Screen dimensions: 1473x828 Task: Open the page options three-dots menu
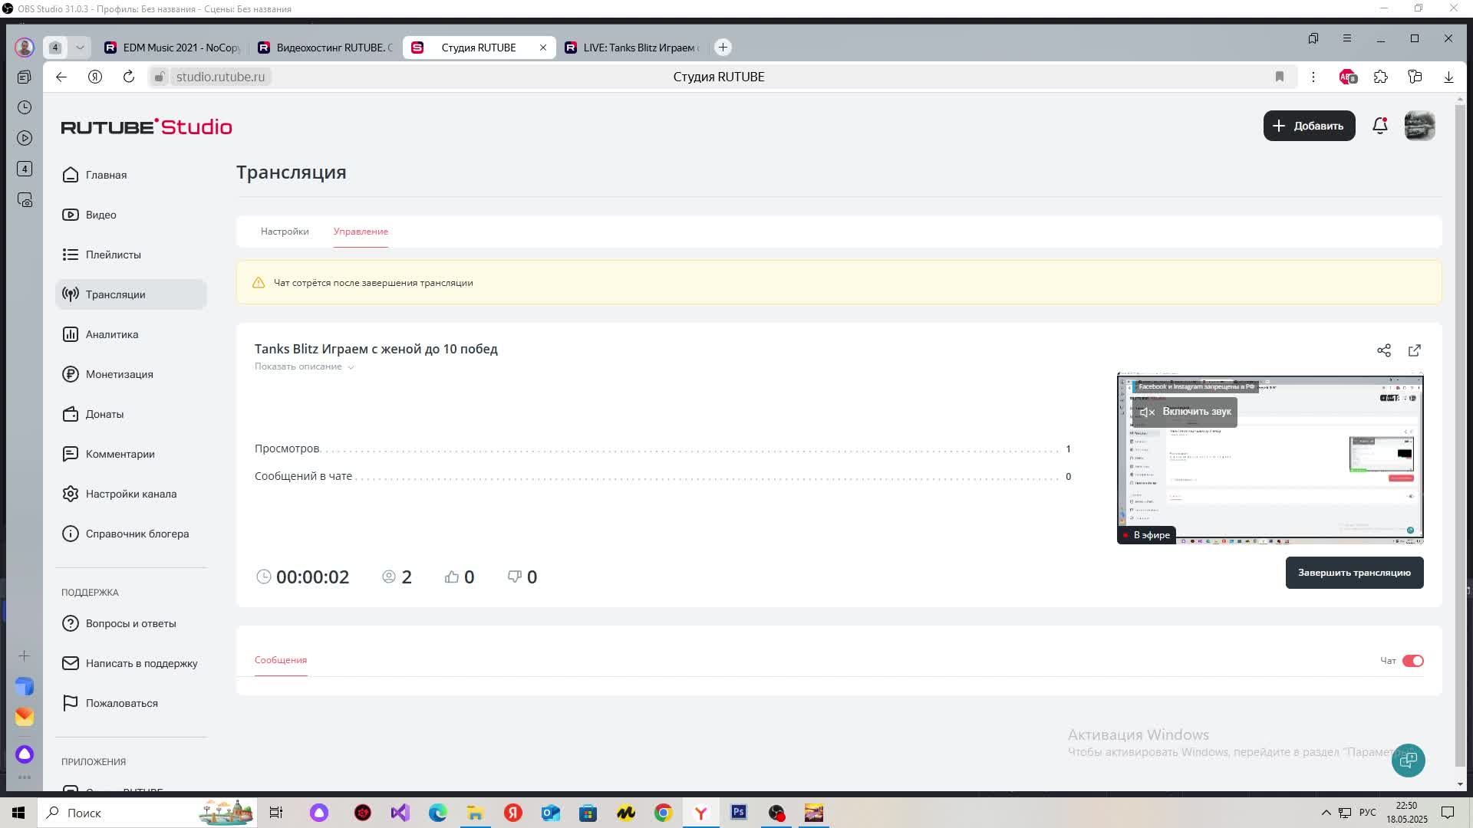(1313, 77)
